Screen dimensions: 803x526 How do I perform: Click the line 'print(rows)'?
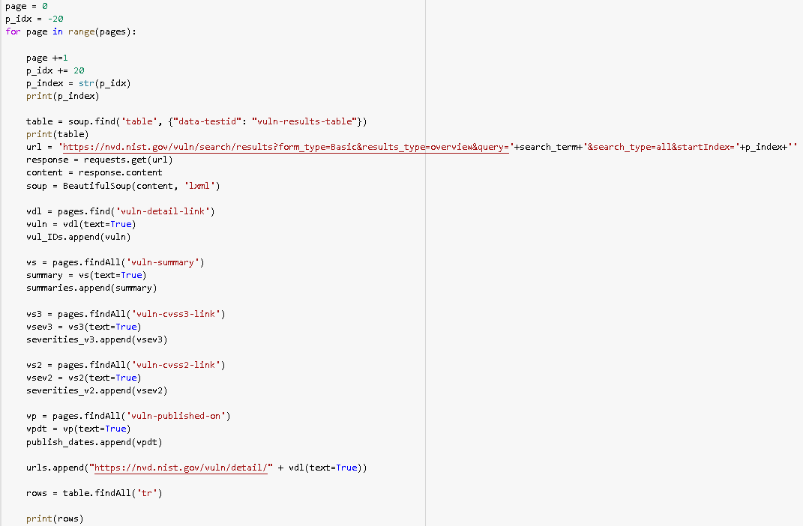point(55,519)
